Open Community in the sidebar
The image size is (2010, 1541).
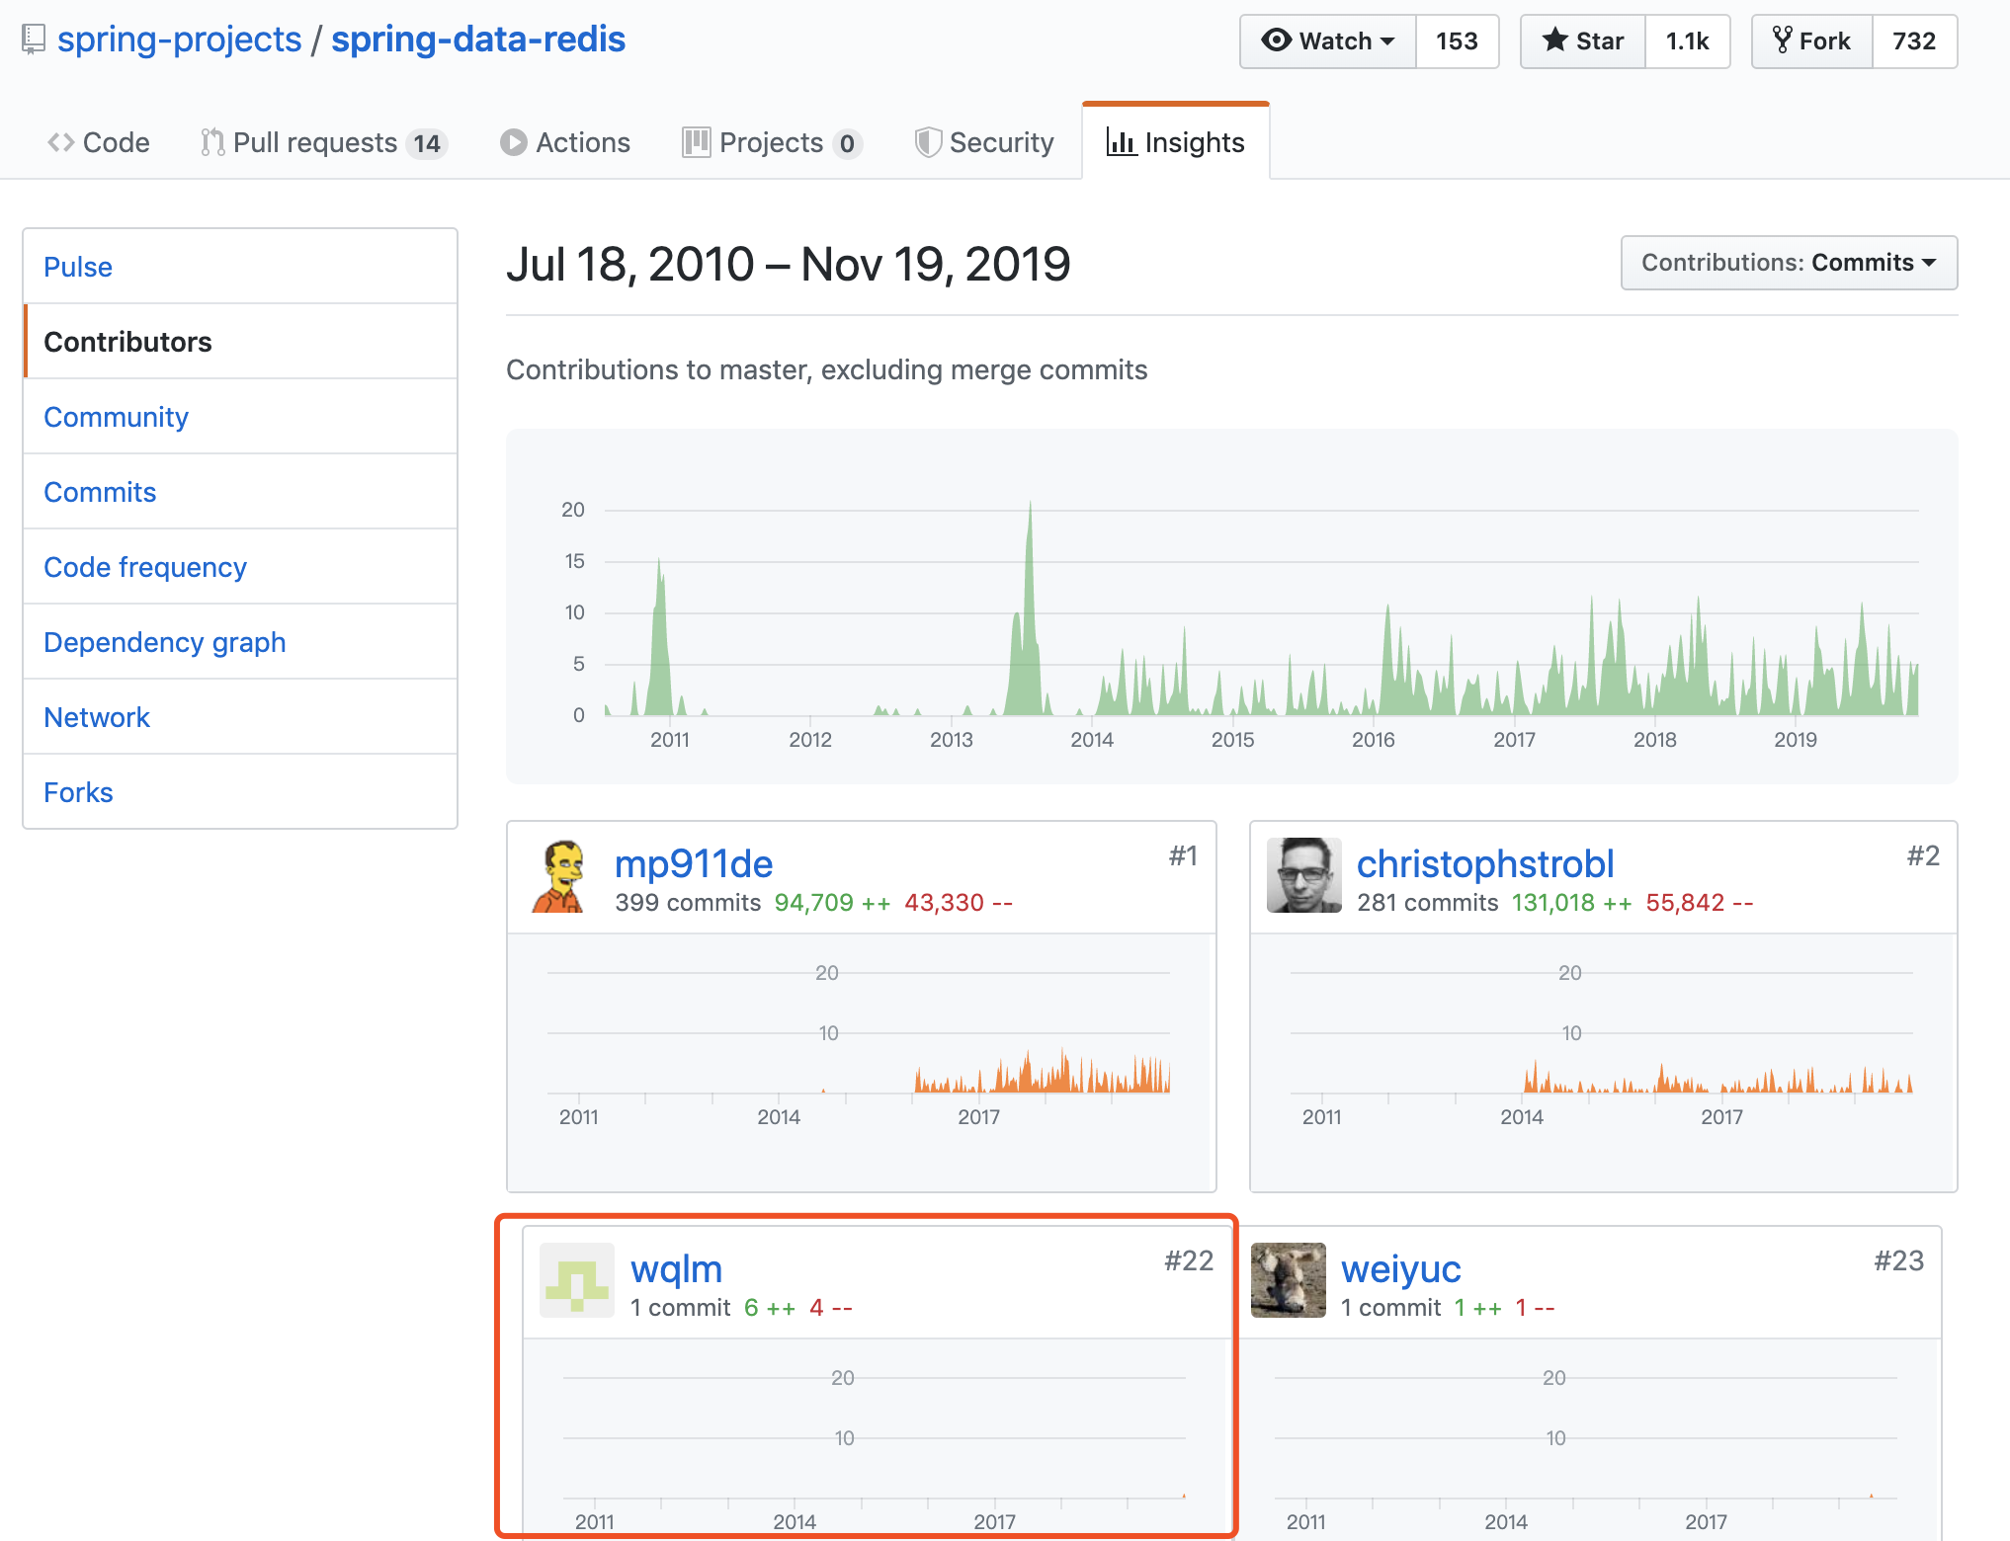tap(240, 417)
